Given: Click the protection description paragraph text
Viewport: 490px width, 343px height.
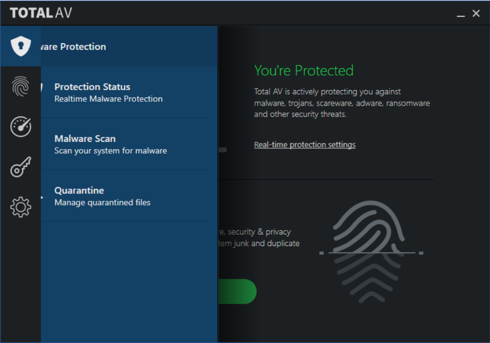Looking at the screenshot, I should coord(341,103).
